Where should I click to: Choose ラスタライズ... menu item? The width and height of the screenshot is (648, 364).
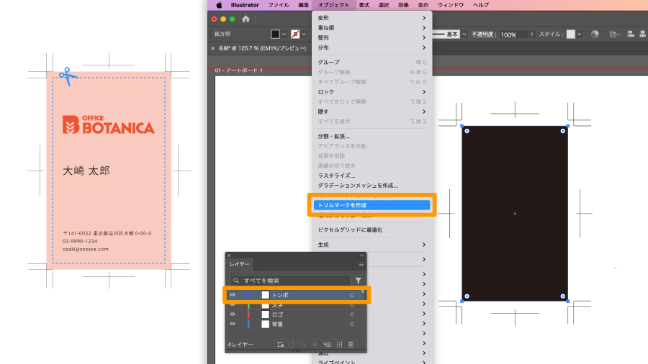tap(372, 176)
